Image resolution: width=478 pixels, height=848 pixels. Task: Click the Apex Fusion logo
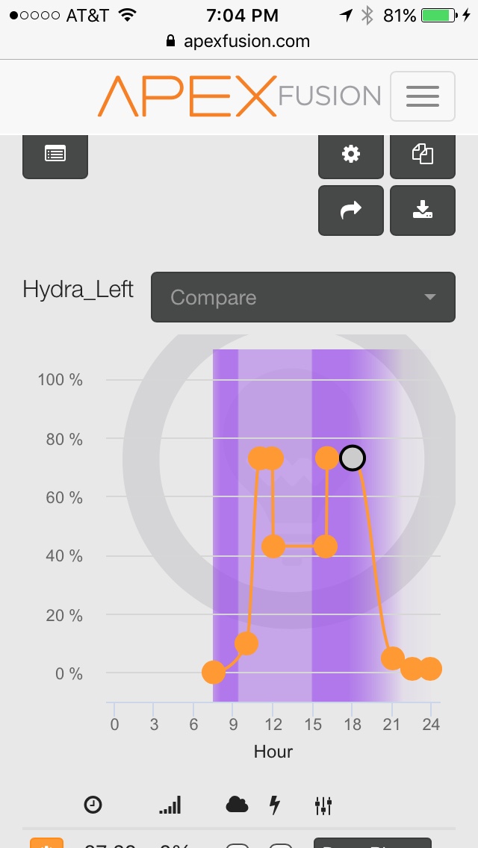[x=239, y=96]
